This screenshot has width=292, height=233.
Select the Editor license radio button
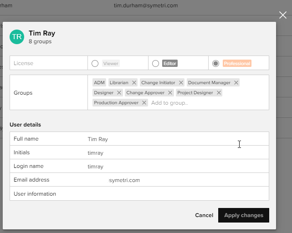155,63
